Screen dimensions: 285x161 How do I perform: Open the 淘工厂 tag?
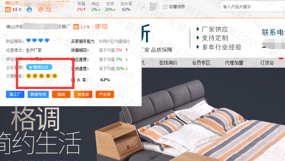coord(15,94)
